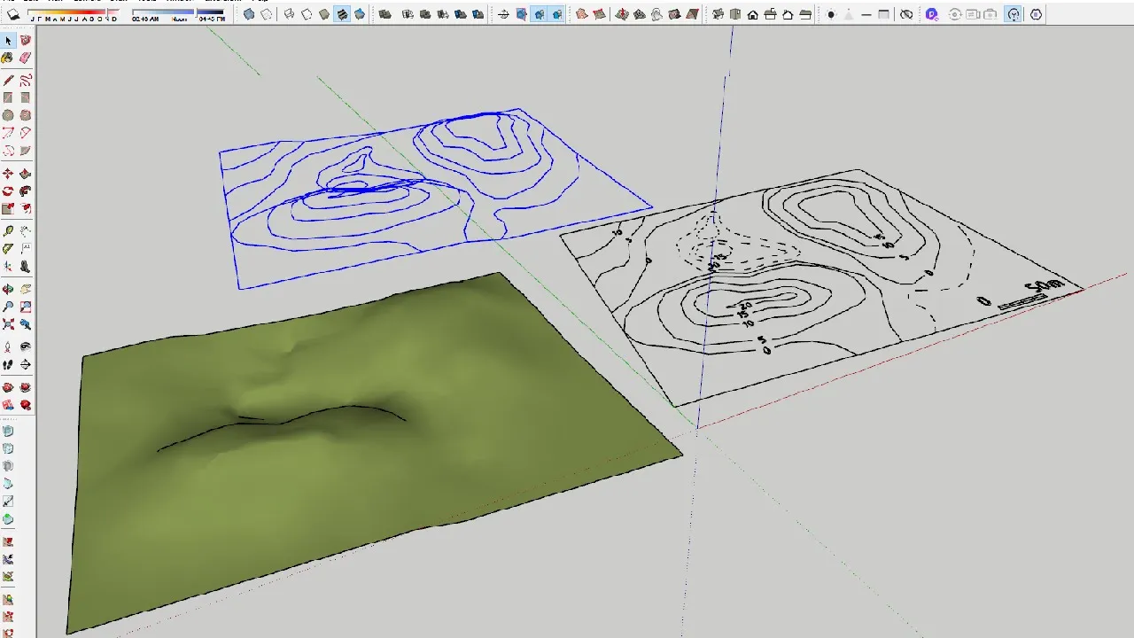Screen dimensions: 1134x638
Task: Activate the Follow Me tool
Action: click(x=26, y=191)
